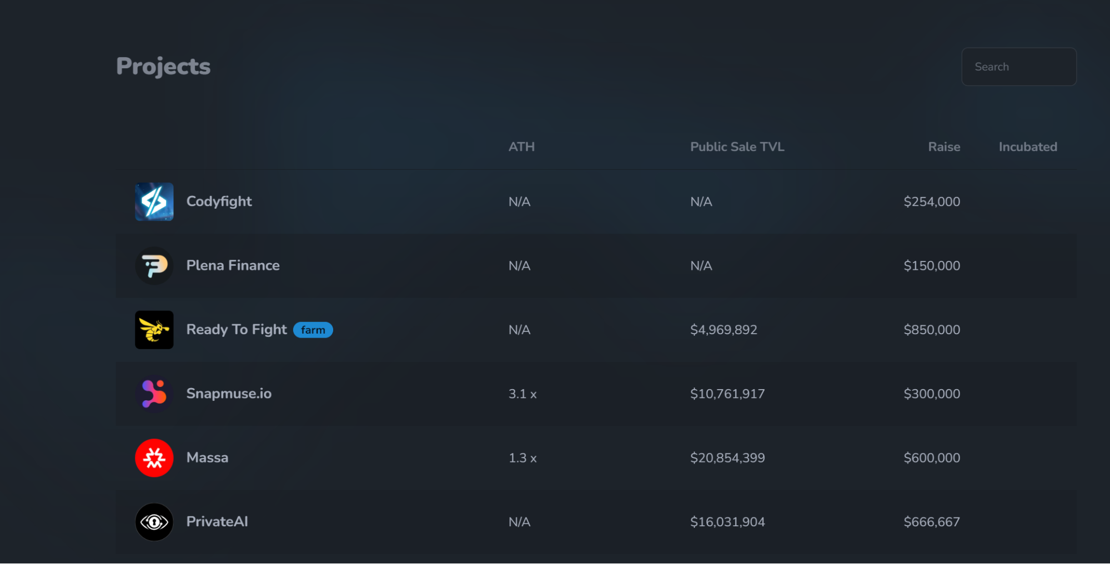Image resolution: width=1110 pixels, height=564 pixels.
Task: Open the Codyfight project entry
Action: click(219, 202)
